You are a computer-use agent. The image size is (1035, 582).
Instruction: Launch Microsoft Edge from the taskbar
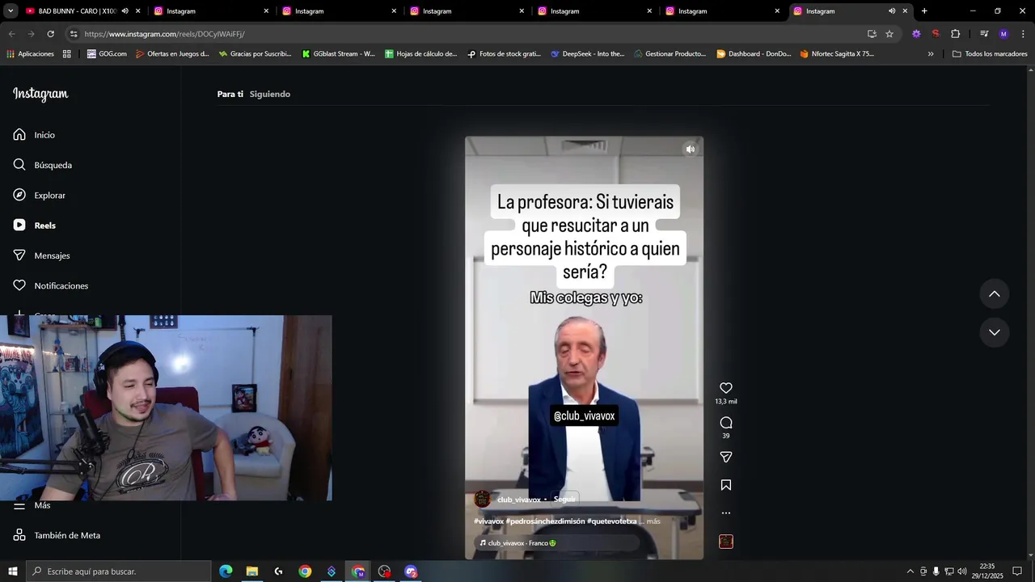(x=226, y=571)
